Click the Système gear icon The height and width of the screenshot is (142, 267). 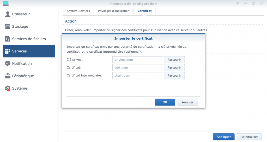(x=8, y=88)
